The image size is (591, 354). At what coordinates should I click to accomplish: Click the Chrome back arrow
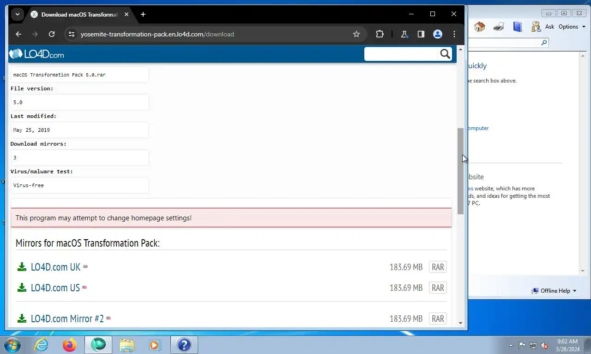click(x=18, y=34)
